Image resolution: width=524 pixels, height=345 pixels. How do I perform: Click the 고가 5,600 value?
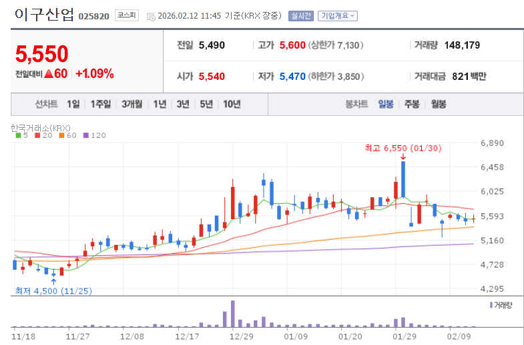(292, 45)
